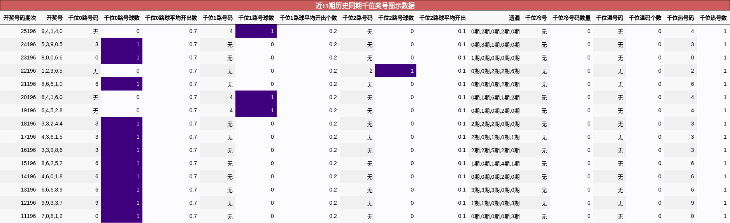This screenshot has height=223, width=730.
Task: Select the 千位0路球平均开出数 header
Action: pos(171,18)
